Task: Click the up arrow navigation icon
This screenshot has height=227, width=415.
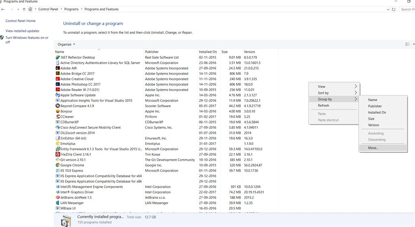Action: click(x=24, y=9)
